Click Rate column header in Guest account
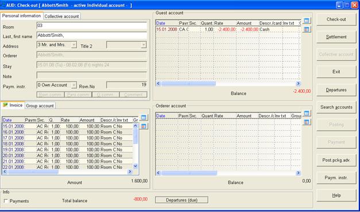The height and width of the screenshot is (212, 360). point(225,23)
